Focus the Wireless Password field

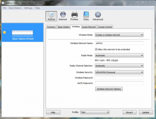click(x=119, y=78)
